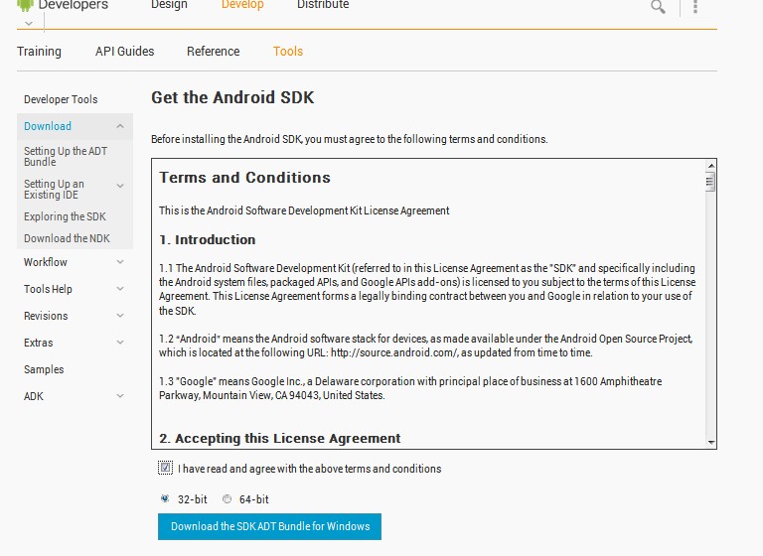The width and height of the screenshot is (763, 556).
Task: Collapse the Download section chevron
Action: [x=120, y=126]
